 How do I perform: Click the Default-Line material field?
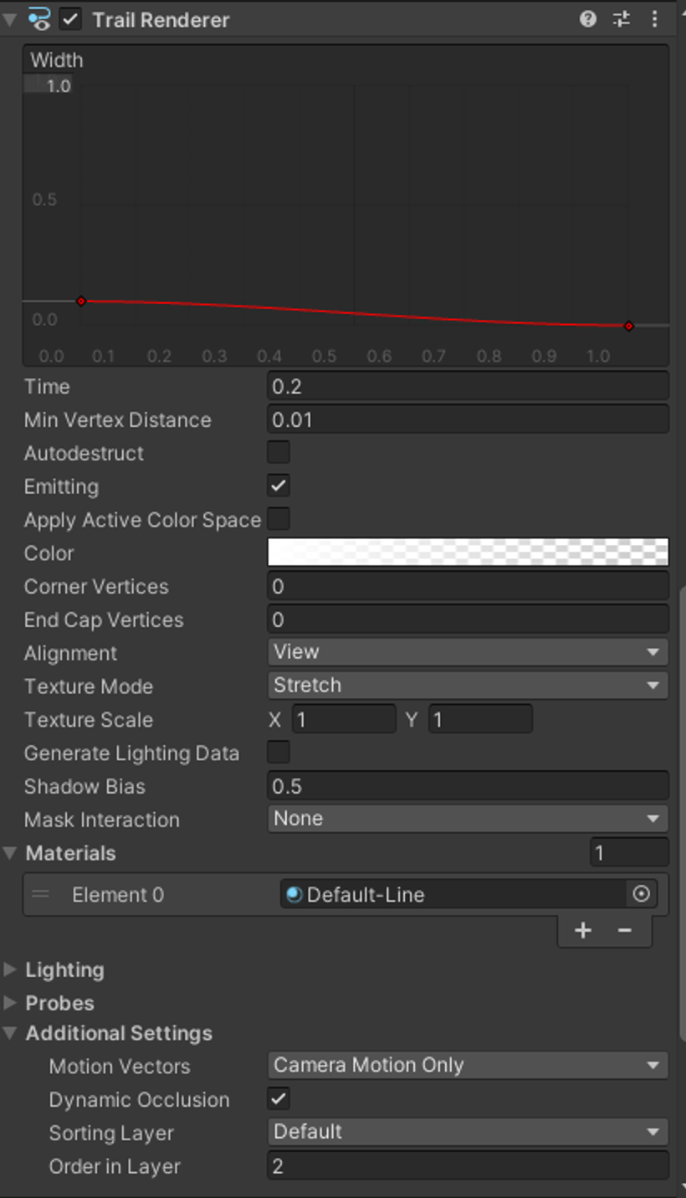point(454,894)
